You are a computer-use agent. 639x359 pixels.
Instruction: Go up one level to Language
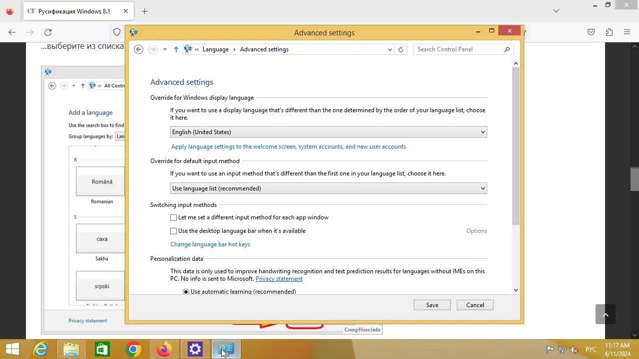point(176,49)
